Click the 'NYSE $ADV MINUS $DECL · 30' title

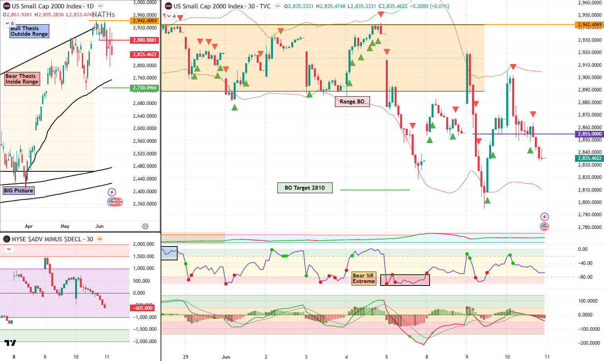click(x=52, y=239)
